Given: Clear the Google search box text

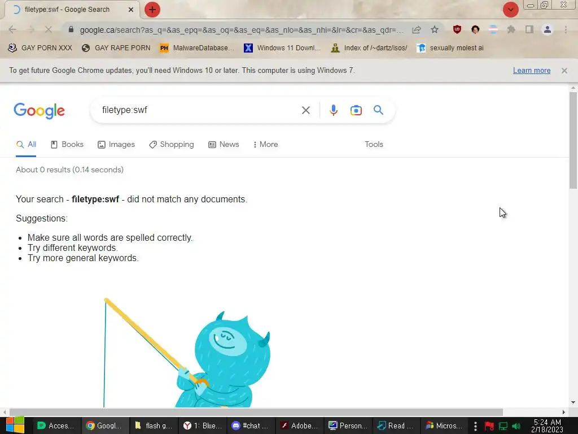Looking at the screenshot, I should [x=305, y=110].
